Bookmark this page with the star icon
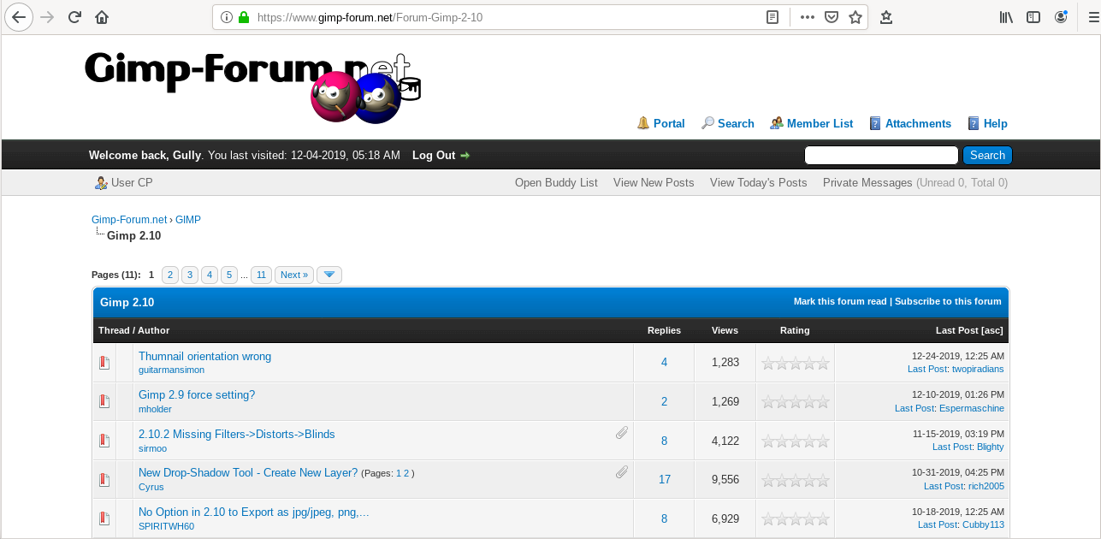Image resolution: width=1101 pixels, height=539 pixels. click(855, 17)
